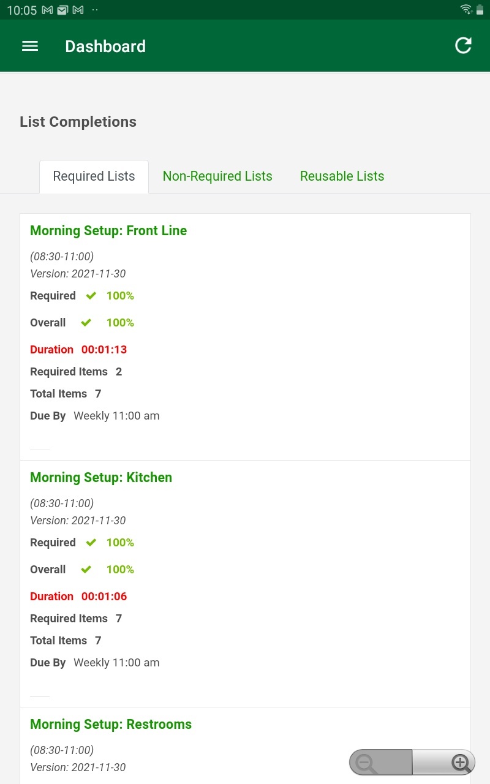
Task: Select the Due By weekly time for Kitchen
Action: point(116,662)
